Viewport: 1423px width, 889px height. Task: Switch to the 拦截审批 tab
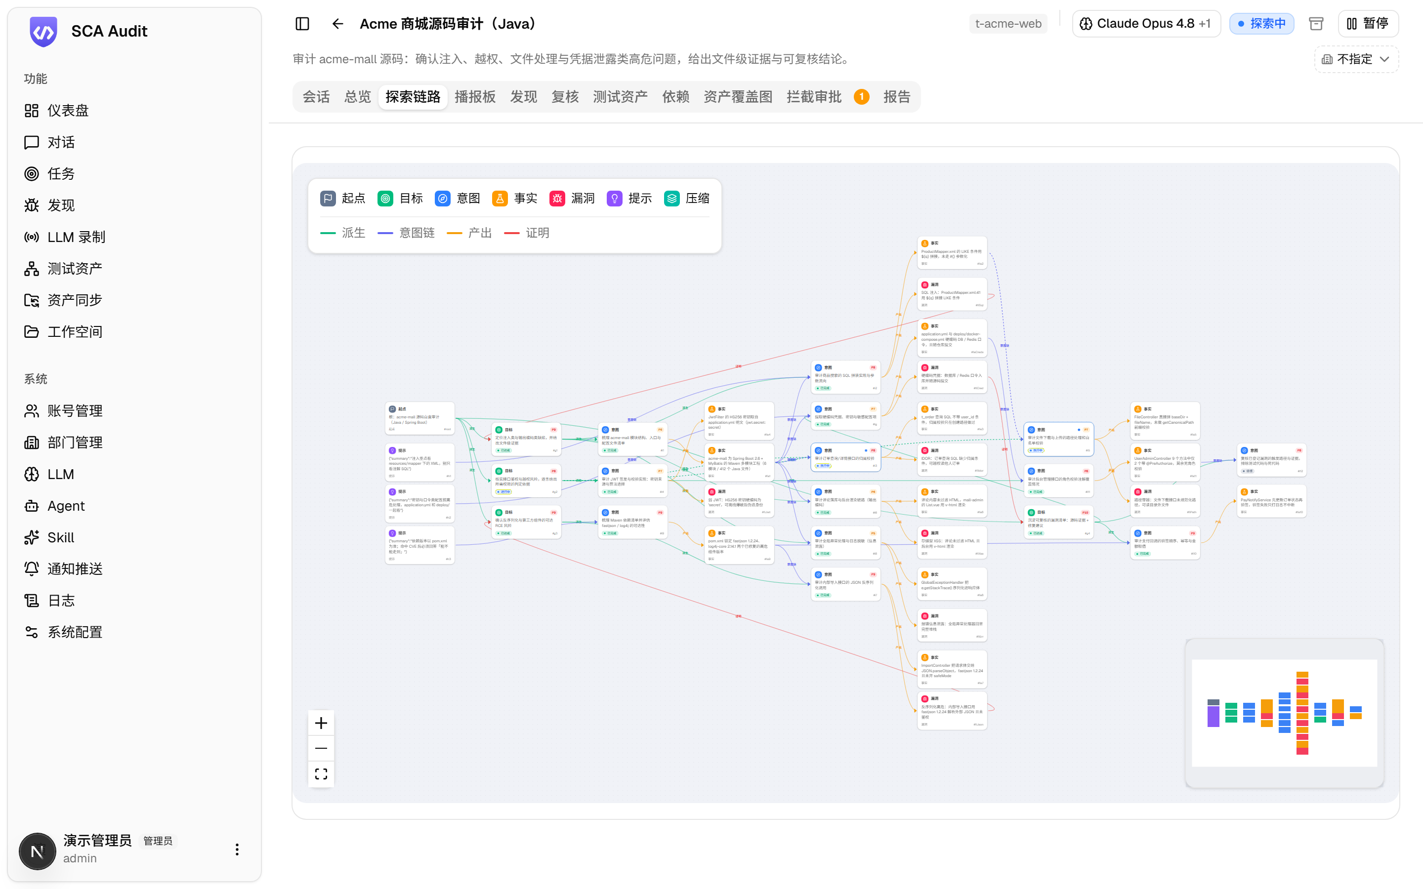click(x=827, y=96)
